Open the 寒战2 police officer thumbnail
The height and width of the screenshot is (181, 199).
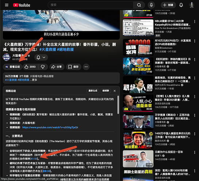click(138, 122)
